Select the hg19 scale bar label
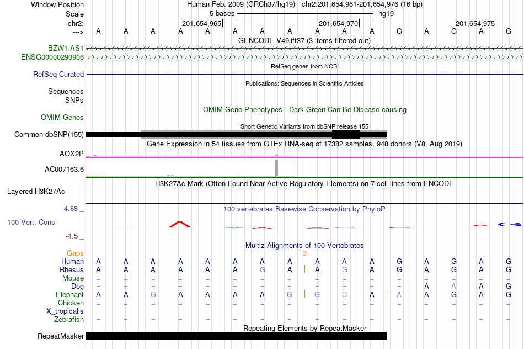 click(x=386, y=14)
